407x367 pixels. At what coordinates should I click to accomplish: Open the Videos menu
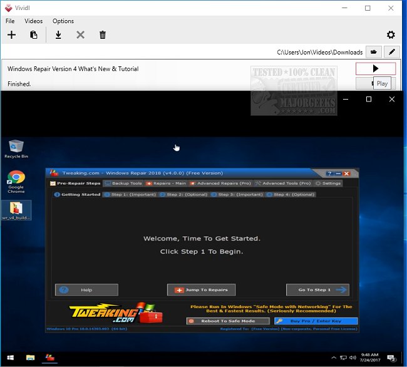tap(33, 21)
